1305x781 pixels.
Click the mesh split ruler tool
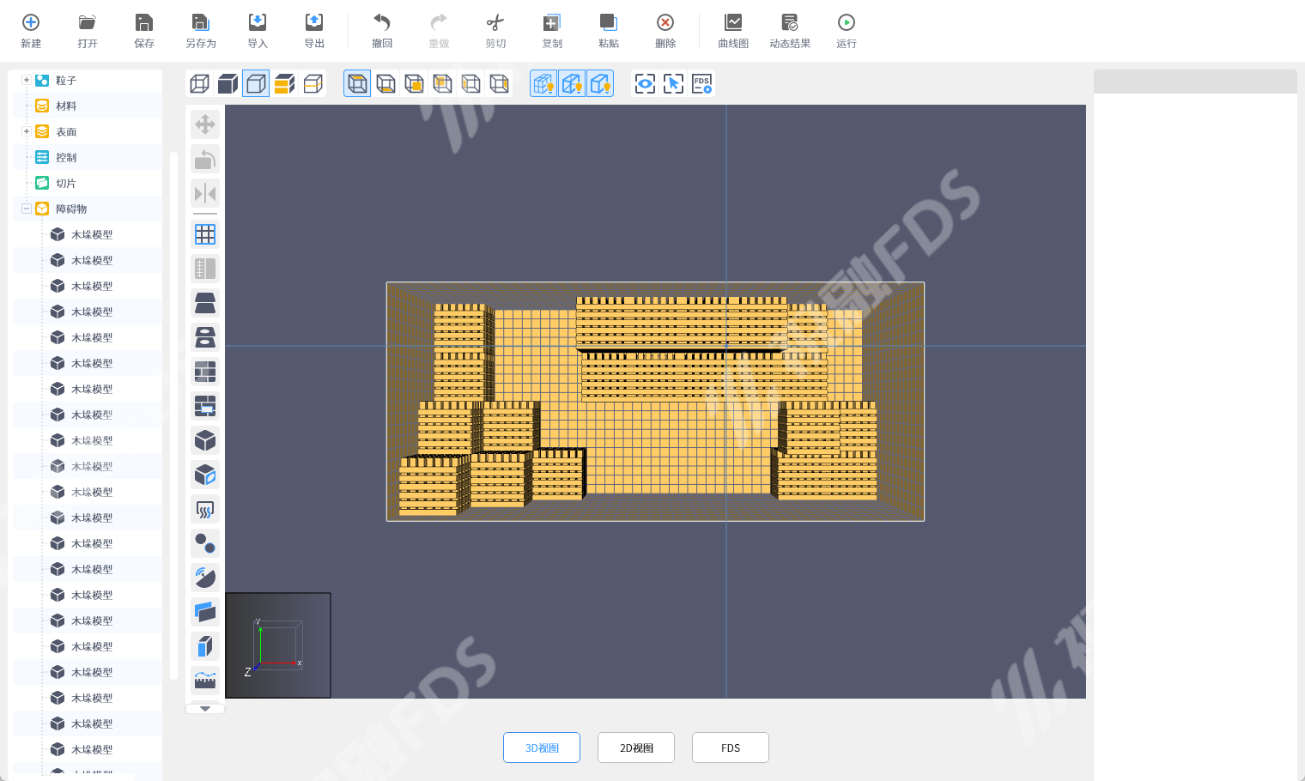pyautogui.click(x=205, y=269)
